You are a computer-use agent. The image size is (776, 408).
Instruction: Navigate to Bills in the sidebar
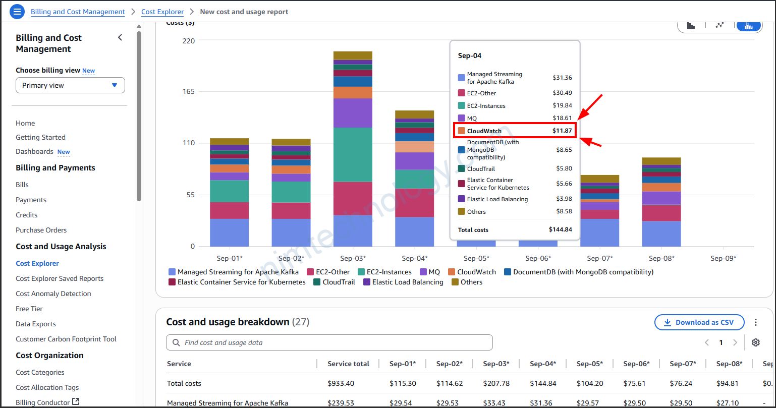(22, 185)
